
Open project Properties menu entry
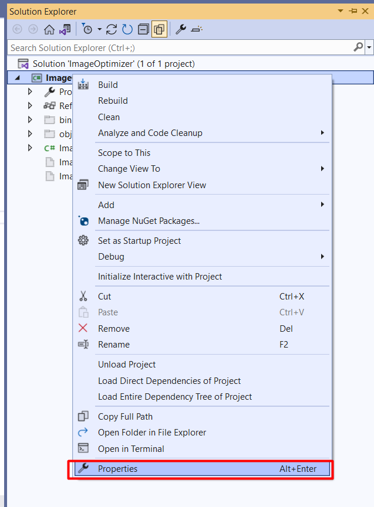coord(203,469)
